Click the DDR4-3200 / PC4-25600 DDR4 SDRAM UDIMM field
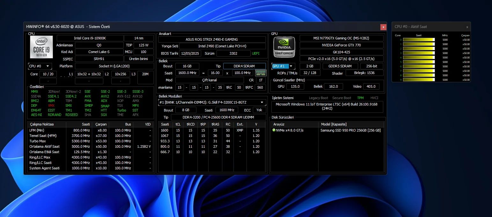This screenshot has height=217, width=492. pyautogui.click(x=218, y=117)
